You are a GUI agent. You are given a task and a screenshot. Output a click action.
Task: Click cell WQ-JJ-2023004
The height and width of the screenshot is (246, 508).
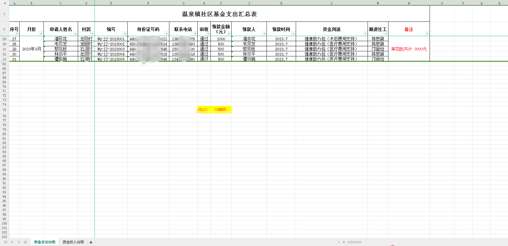pyautogui.click(x=111, y=54)
